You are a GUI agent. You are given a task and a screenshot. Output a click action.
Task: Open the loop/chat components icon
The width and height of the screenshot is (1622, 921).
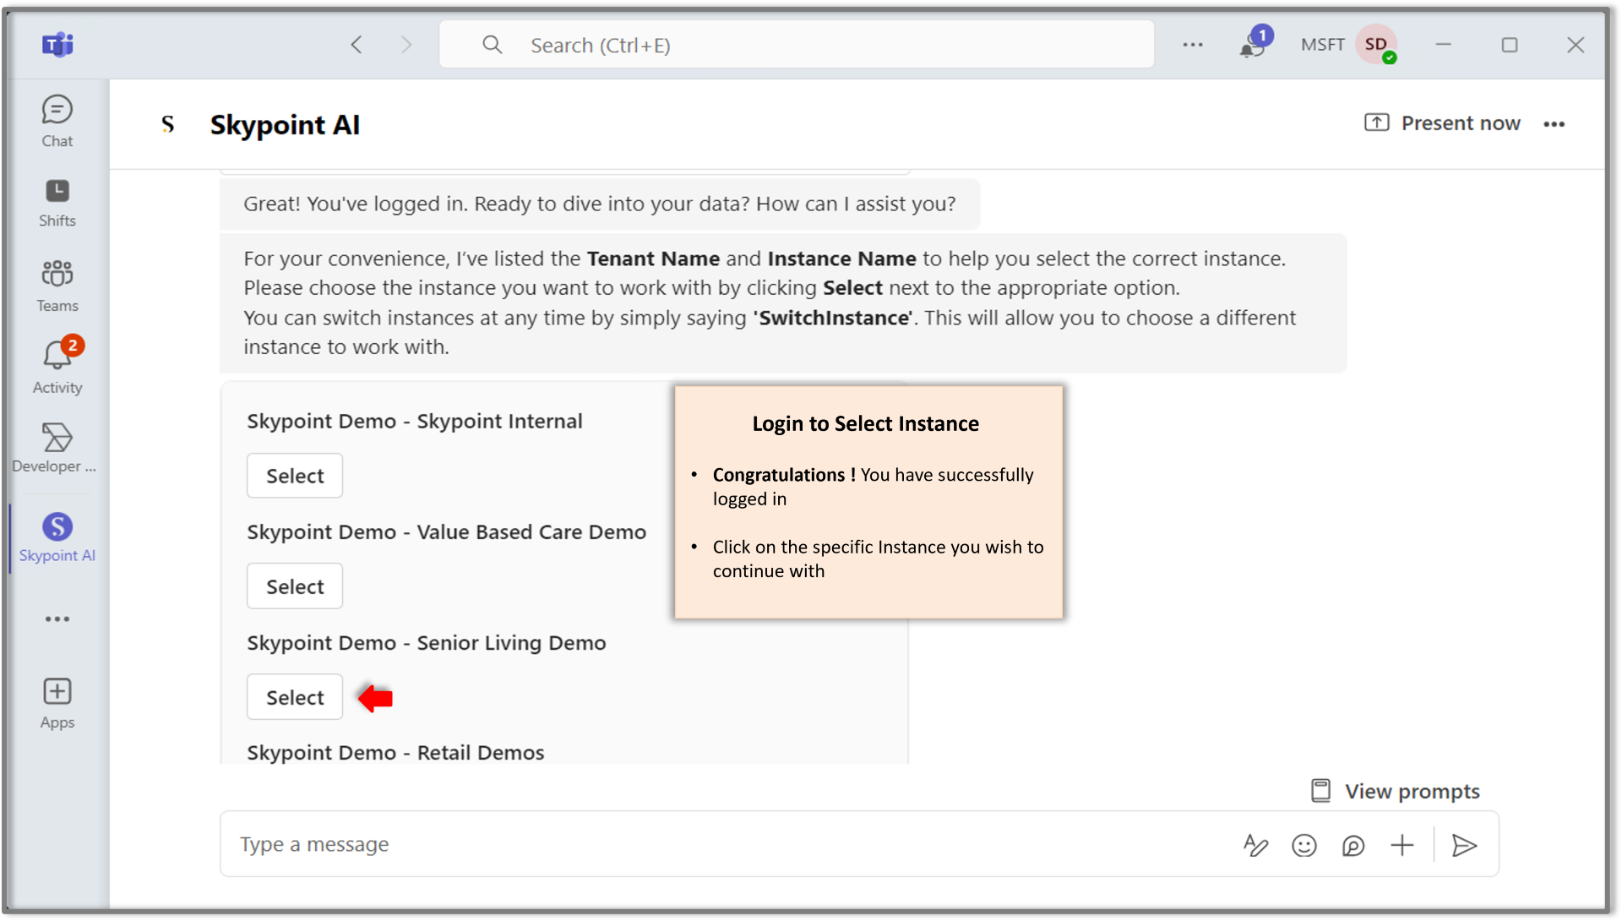click(1353, 845)
